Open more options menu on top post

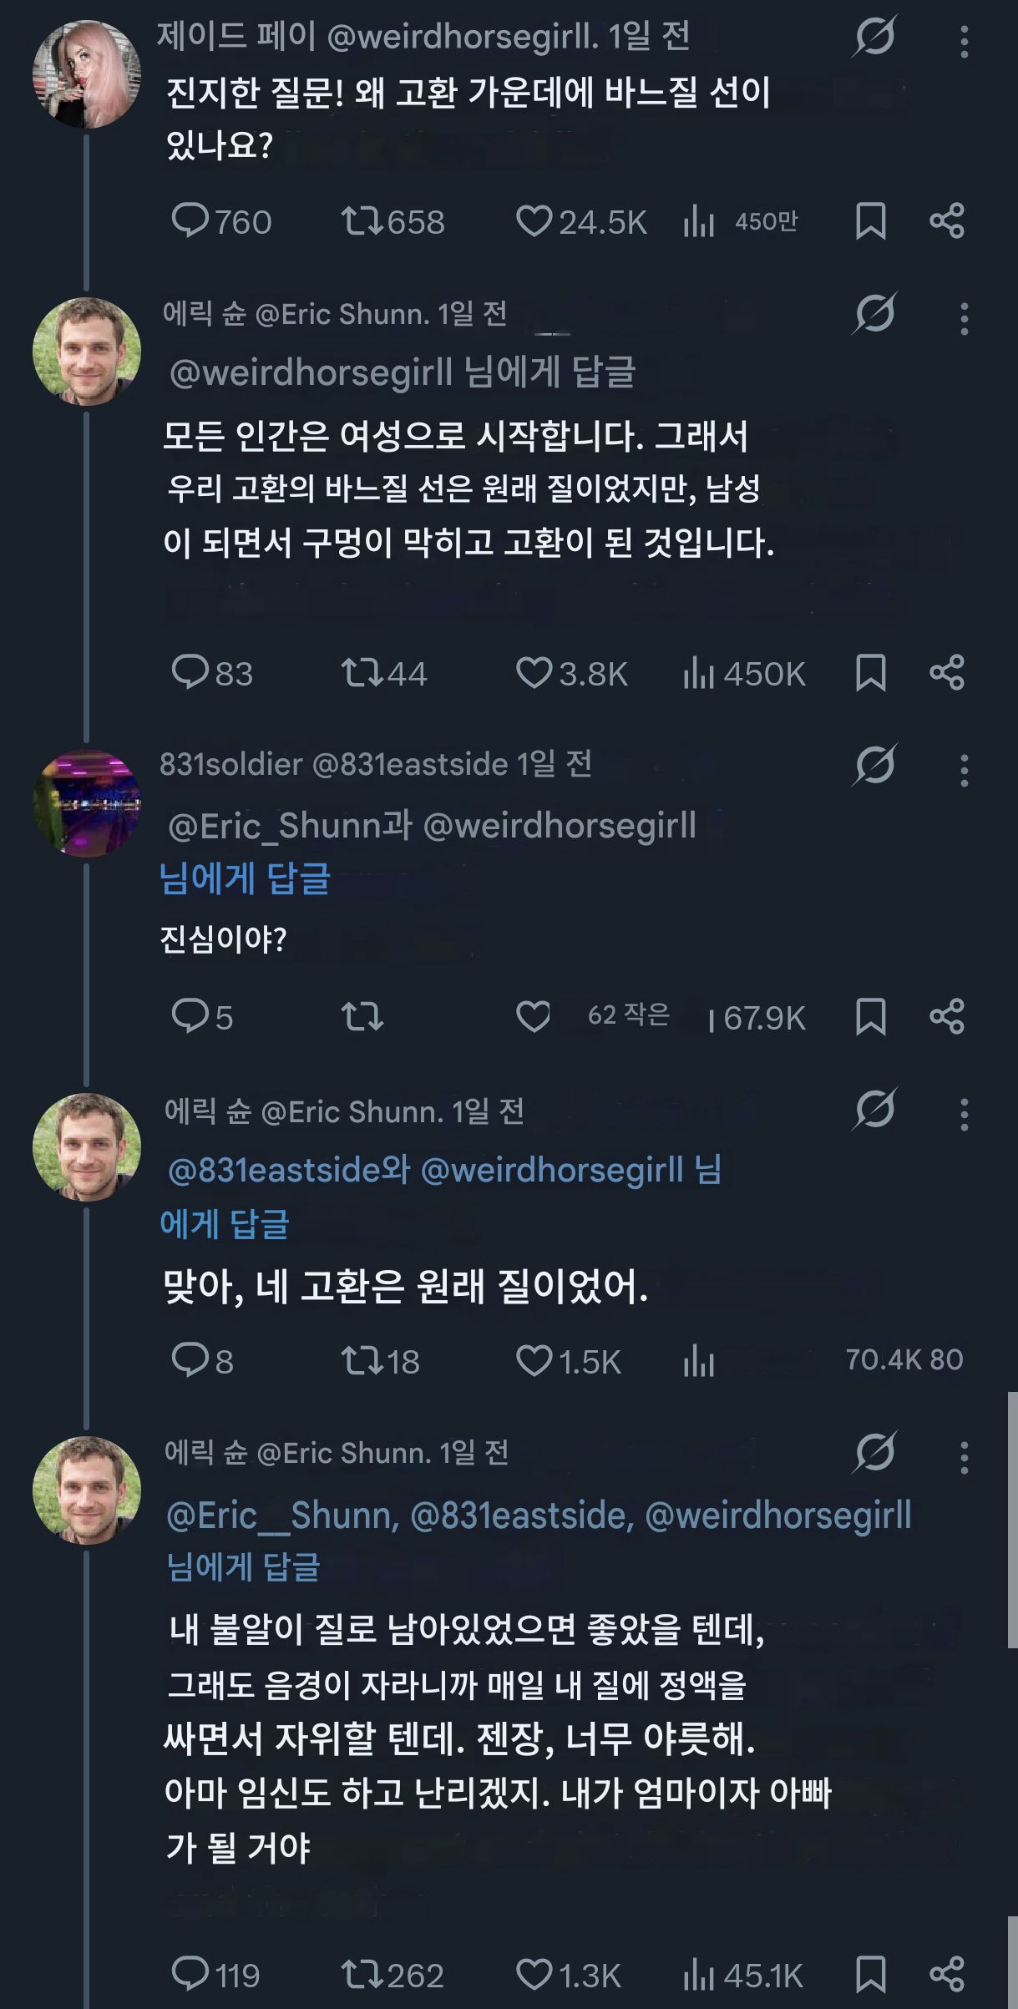coord(964,42)
